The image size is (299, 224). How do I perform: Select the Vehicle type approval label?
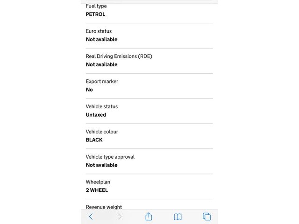tap(110, 157)
